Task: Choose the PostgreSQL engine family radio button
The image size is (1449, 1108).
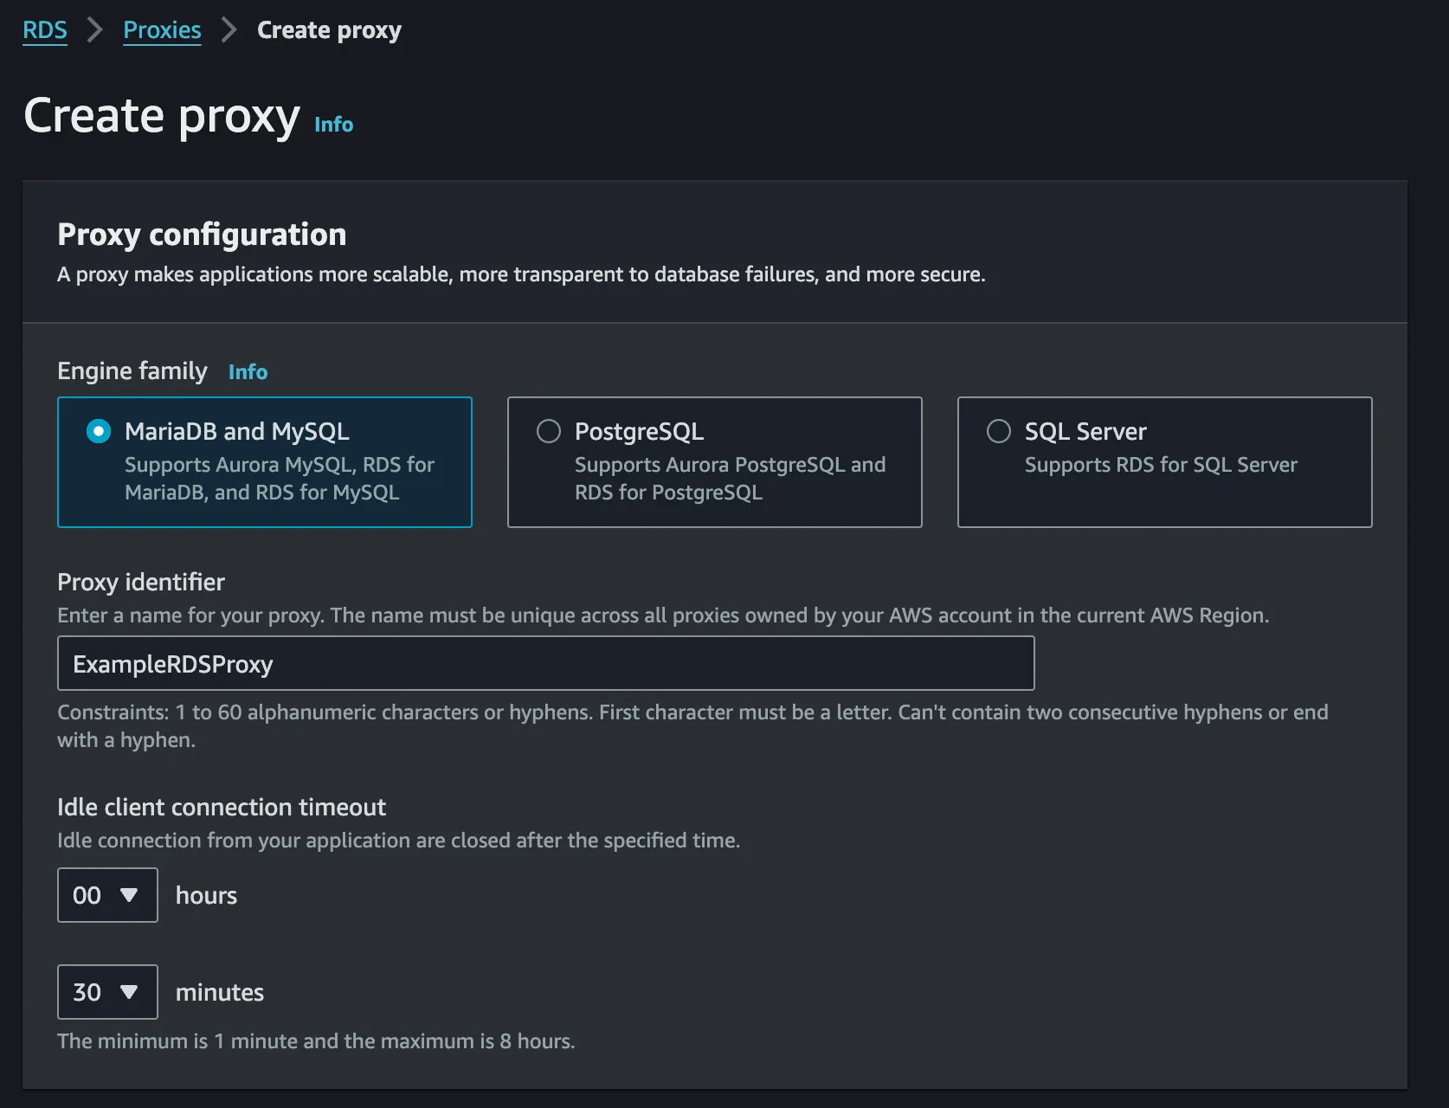Action: 549,431
